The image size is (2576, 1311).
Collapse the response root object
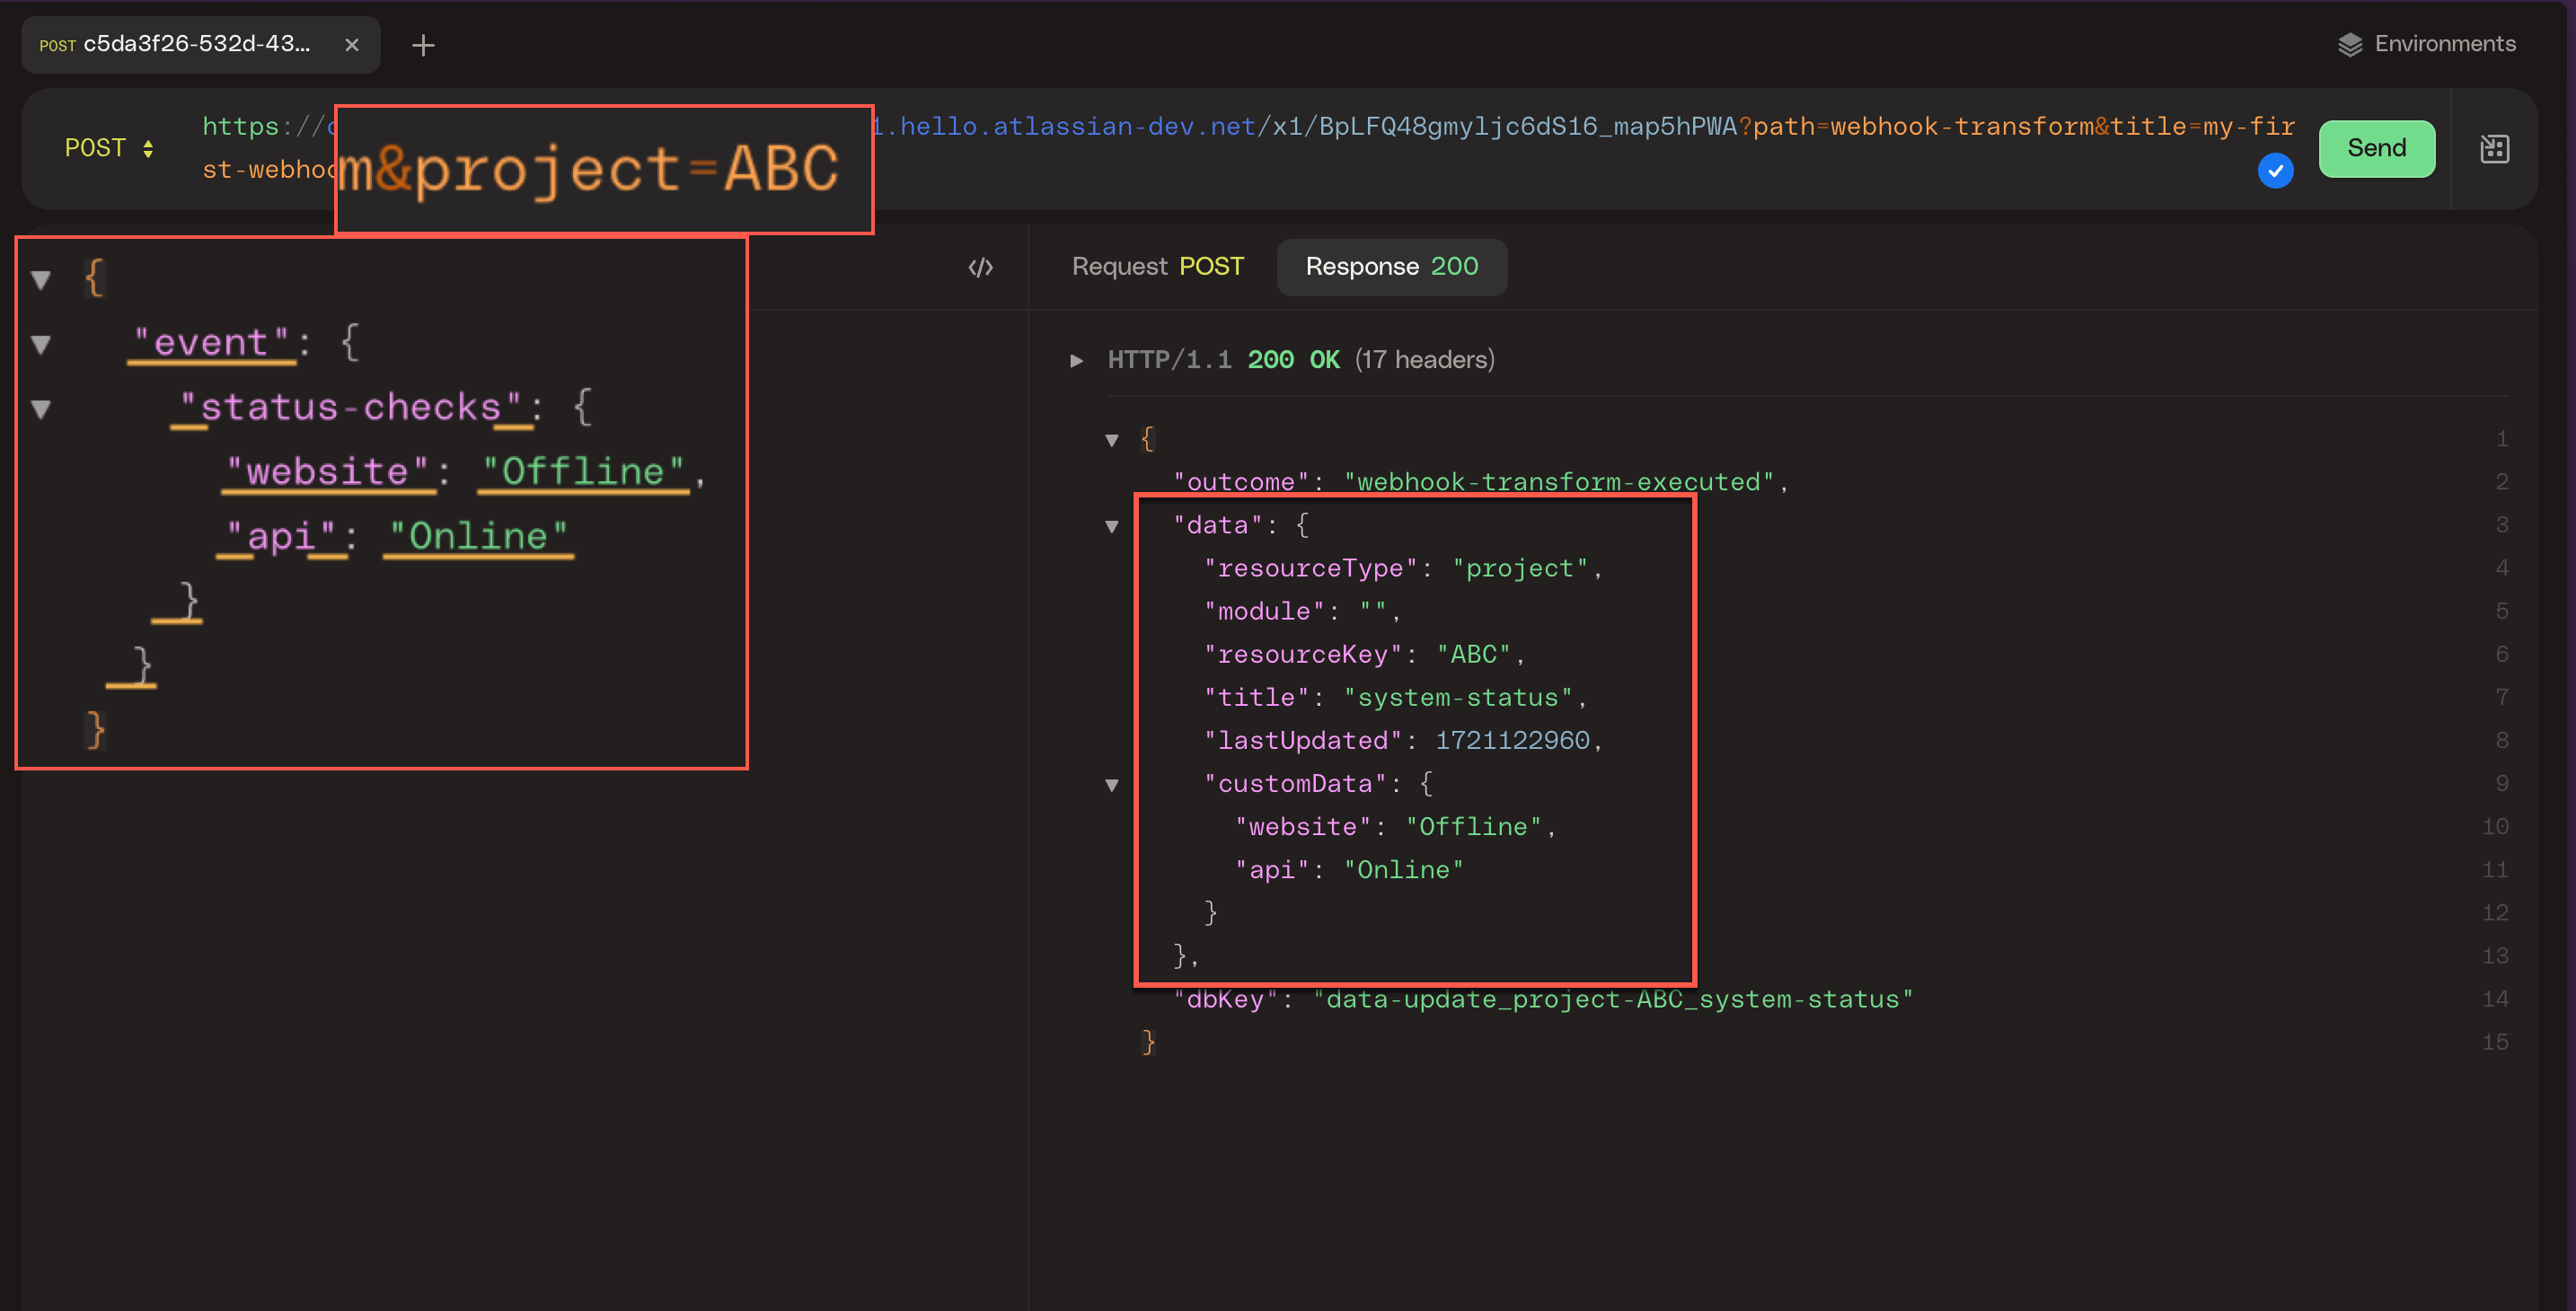point(1111,439)
